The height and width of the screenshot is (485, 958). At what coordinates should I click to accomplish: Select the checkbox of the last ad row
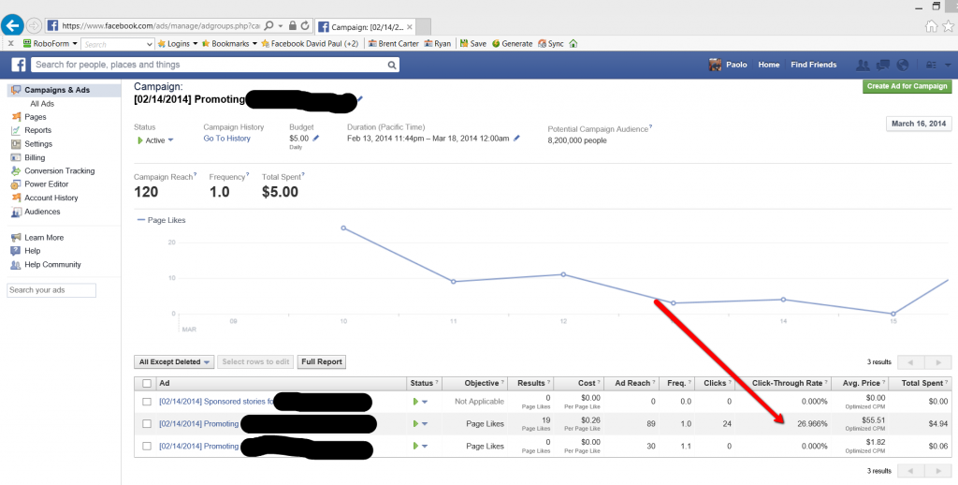pos(147,446)
